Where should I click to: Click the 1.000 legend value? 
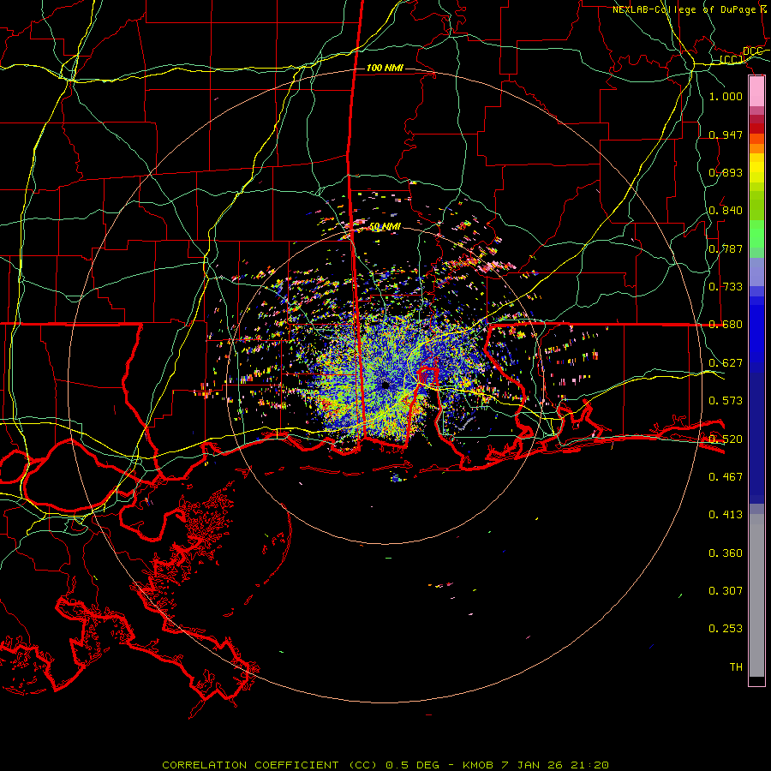point(726,96)
